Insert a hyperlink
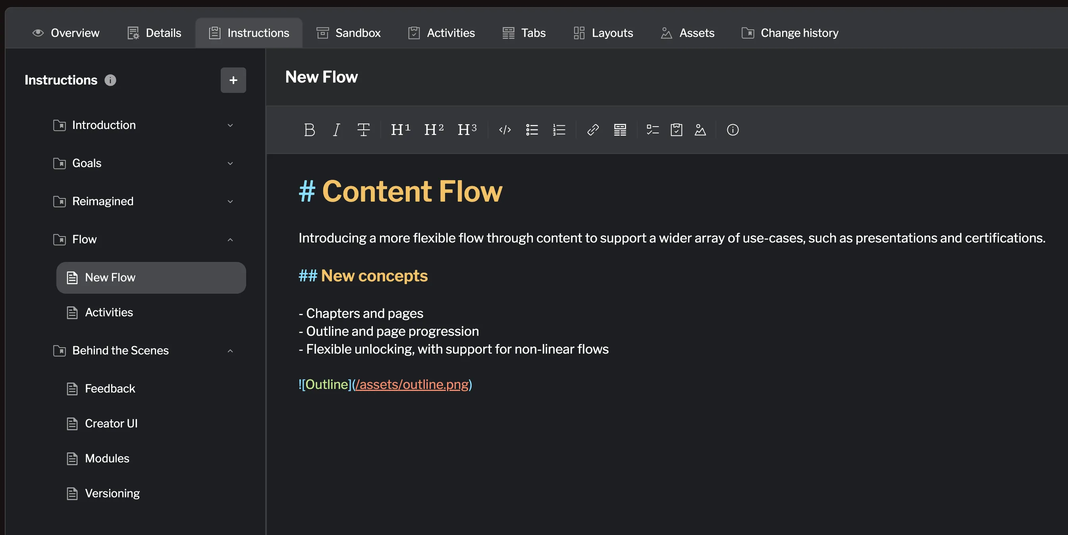1068x535 pixels. click(592, 130)
